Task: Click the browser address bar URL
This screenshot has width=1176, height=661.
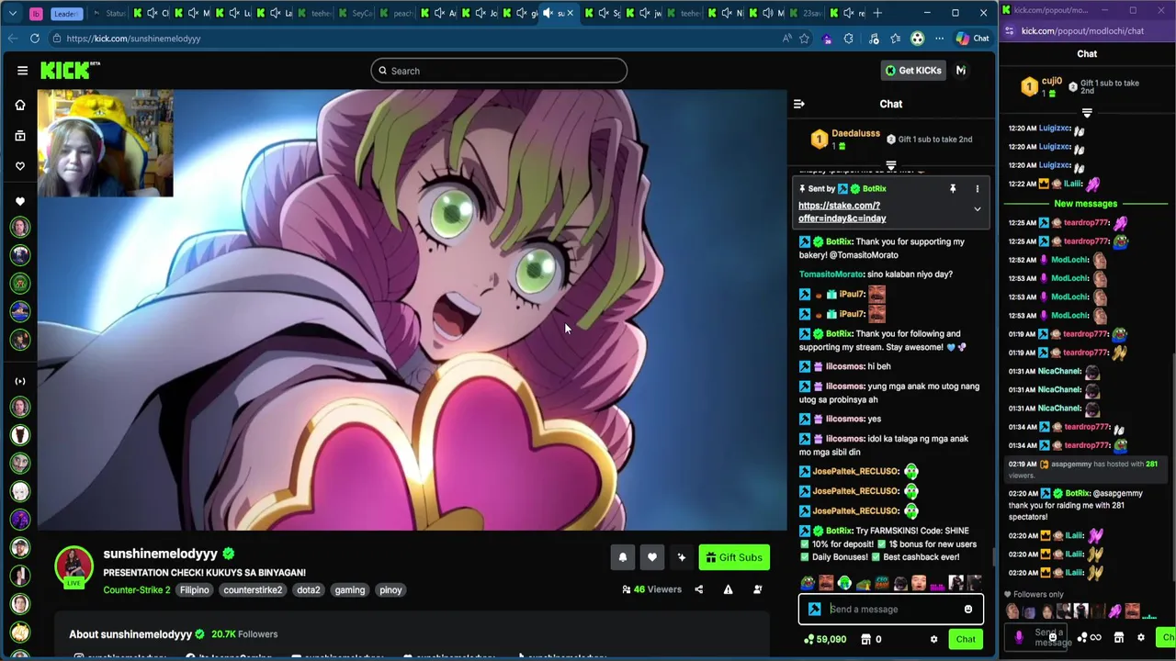Action: [133, 39]
